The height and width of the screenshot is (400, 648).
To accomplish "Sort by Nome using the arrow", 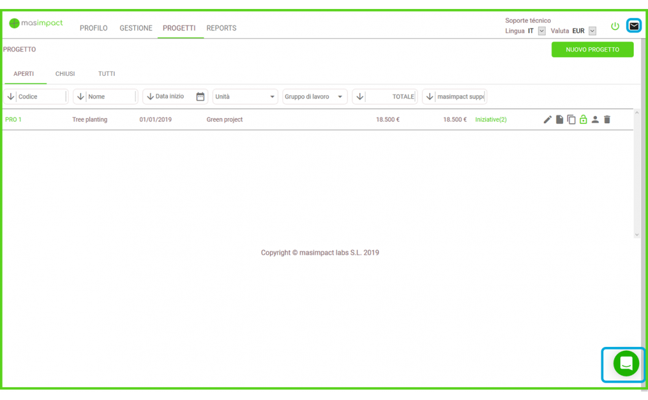I will 80,97.
